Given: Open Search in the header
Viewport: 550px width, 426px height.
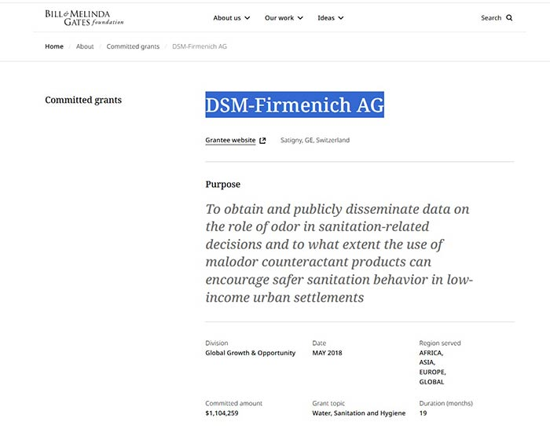Looking at the screenshot, I should tap(491, 18).
